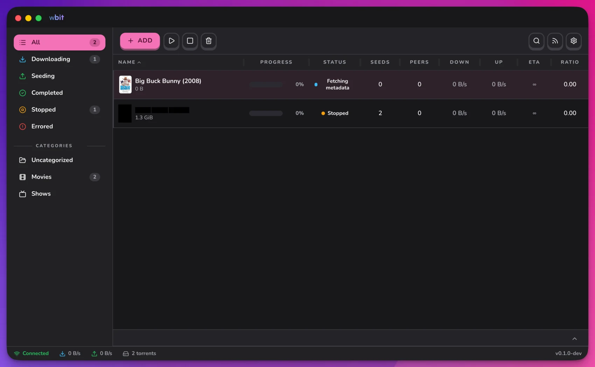Click the redacted torrent thumbnail
Image resolution: width=595 pixels, height=367 pixels.
[125, 113]
